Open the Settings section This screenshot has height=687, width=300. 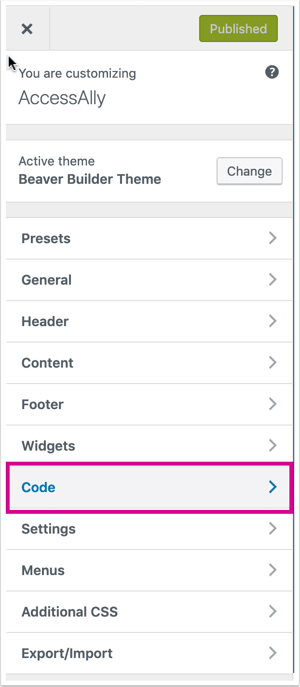[149, 529]
